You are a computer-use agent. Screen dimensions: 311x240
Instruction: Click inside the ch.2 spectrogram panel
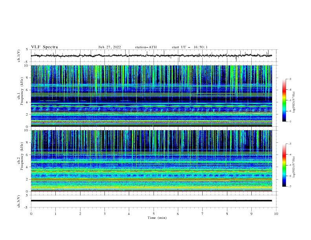(151, 161)
